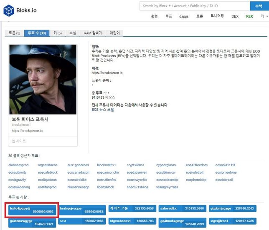Open block producer eosasia11111
Screen dimensions: 269x230
(225, 165)
